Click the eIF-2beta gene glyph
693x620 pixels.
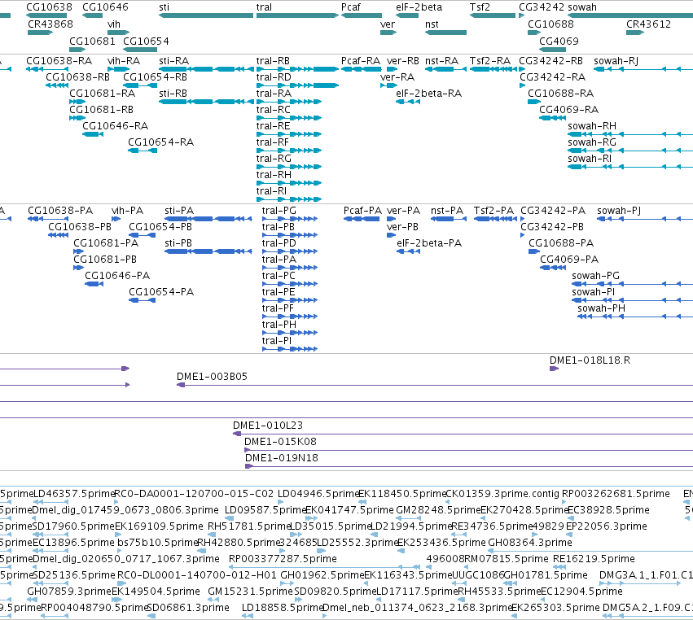pos(407,15)
